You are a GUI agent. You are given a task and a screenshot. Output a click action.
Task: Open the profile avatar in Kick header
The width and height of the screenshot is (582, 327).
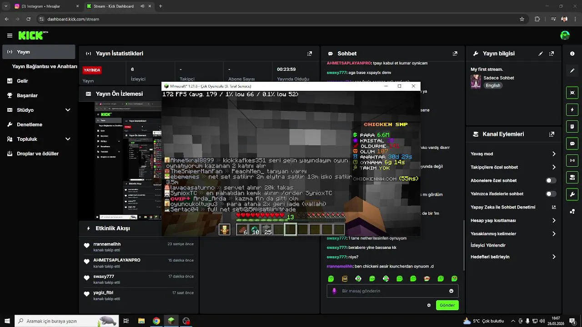pos(565,35)
